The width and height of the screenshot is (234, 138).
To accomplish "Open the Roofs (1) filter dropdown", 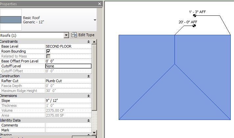I will (66, 35).
